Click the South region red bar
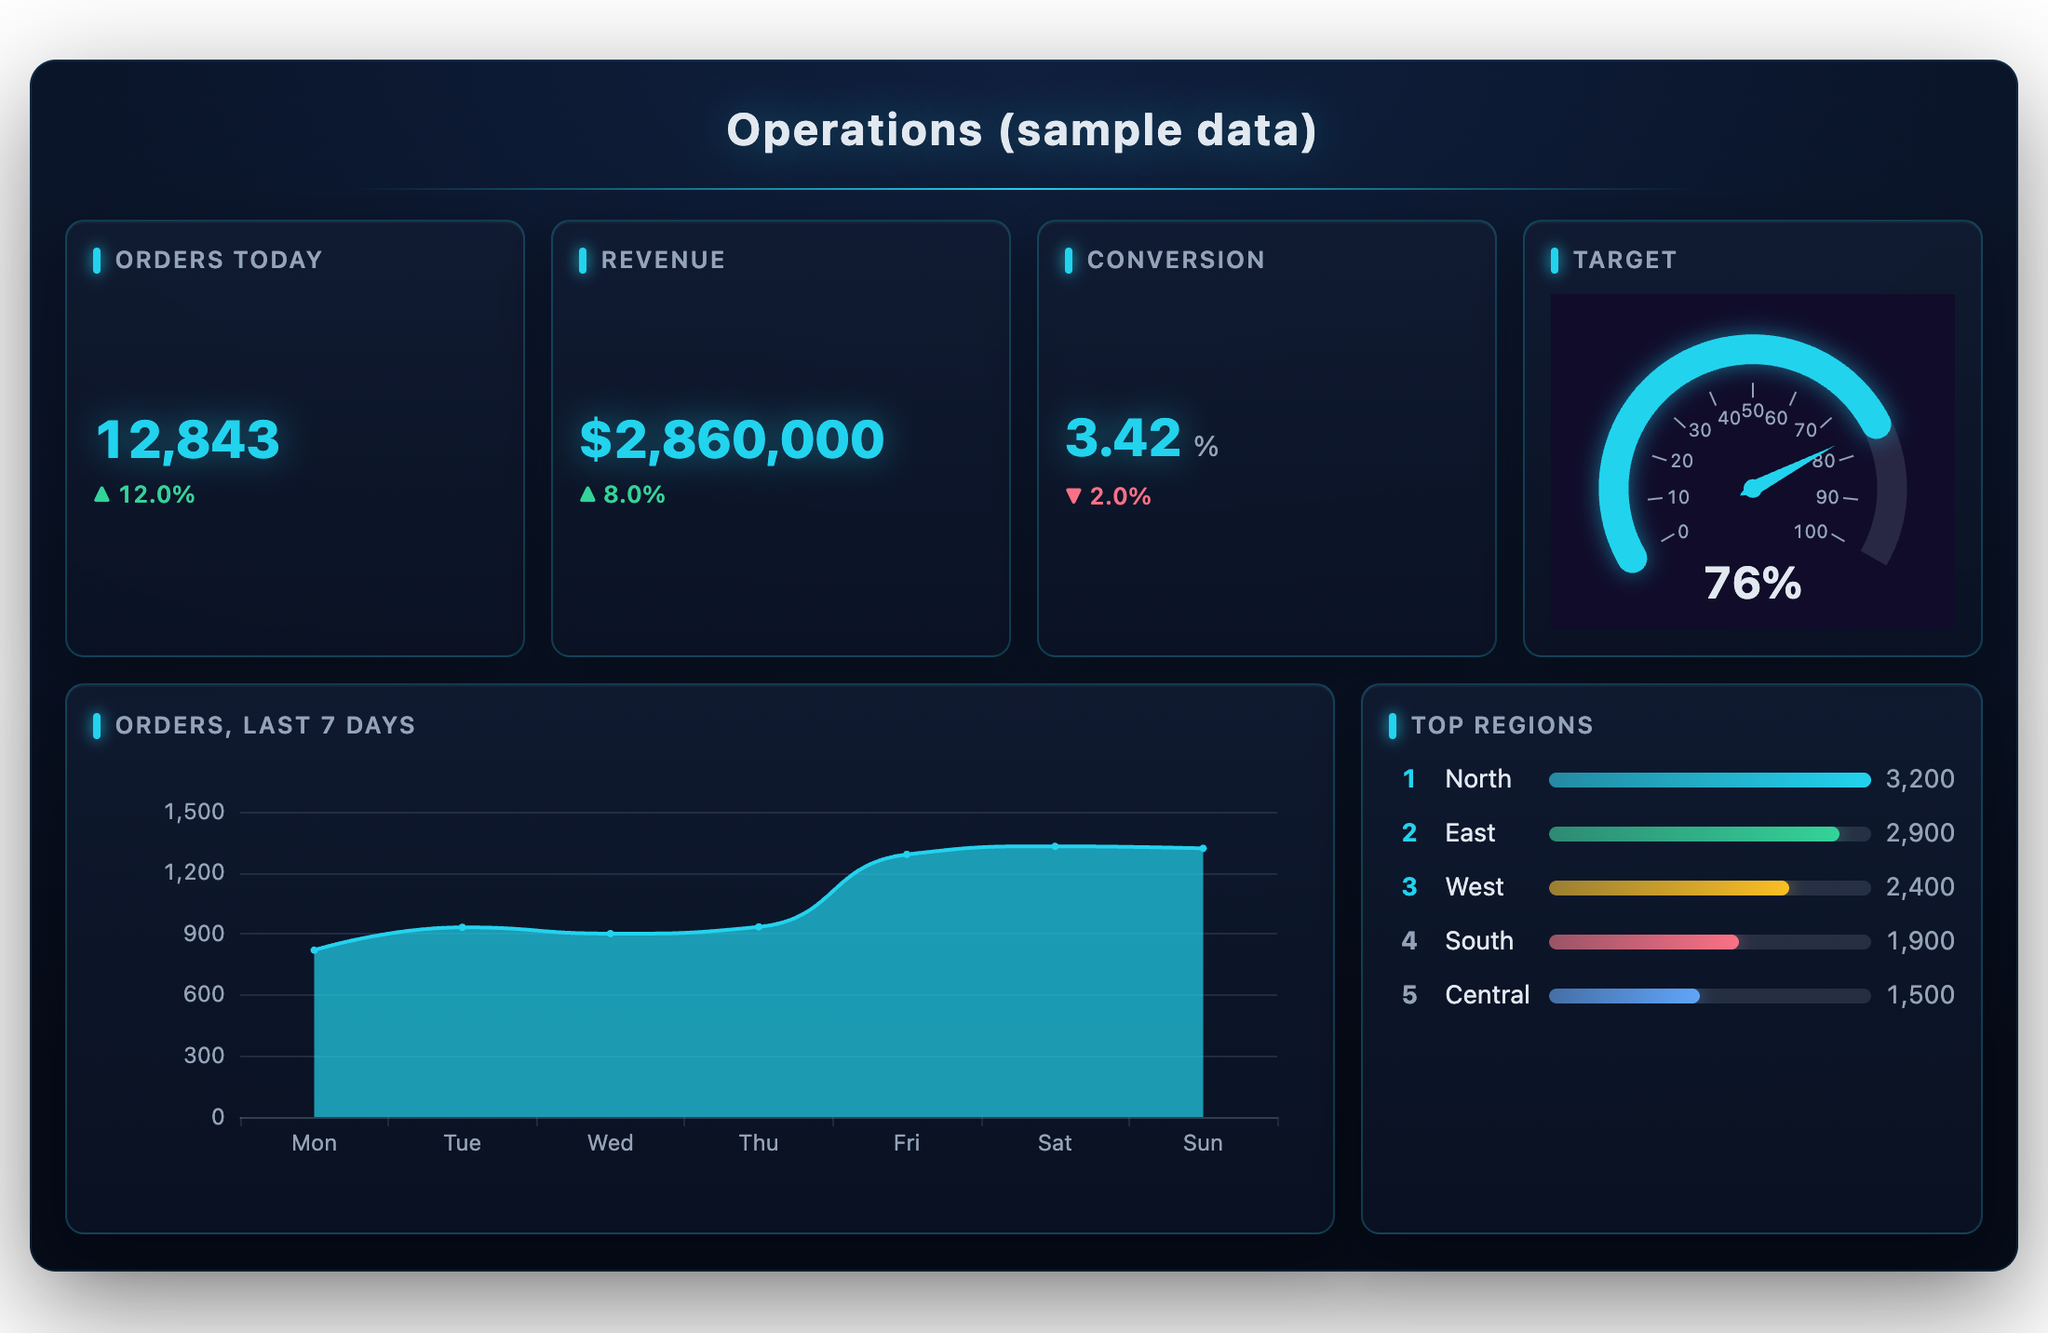 1644,942
